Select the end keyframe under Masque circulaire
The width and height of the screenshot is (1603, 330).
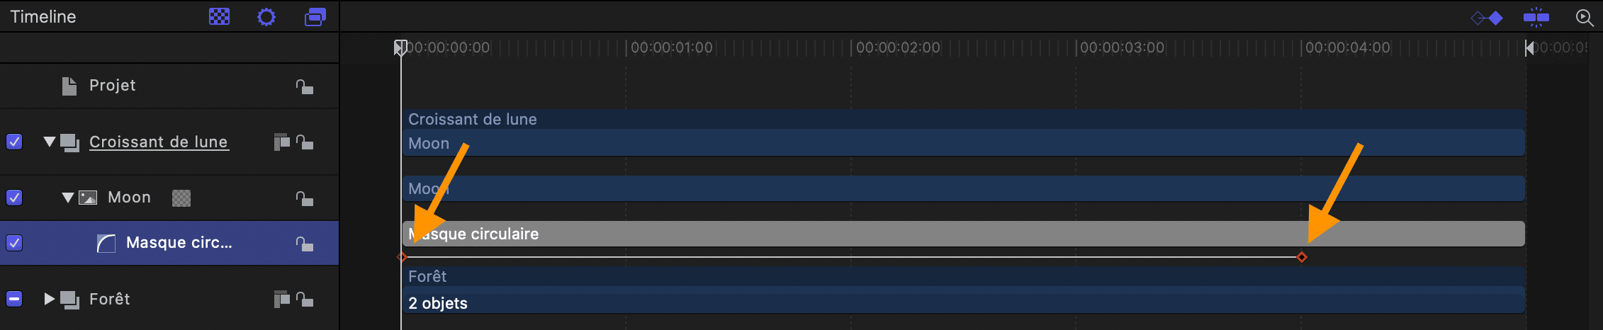click(x=1302, y=257)
